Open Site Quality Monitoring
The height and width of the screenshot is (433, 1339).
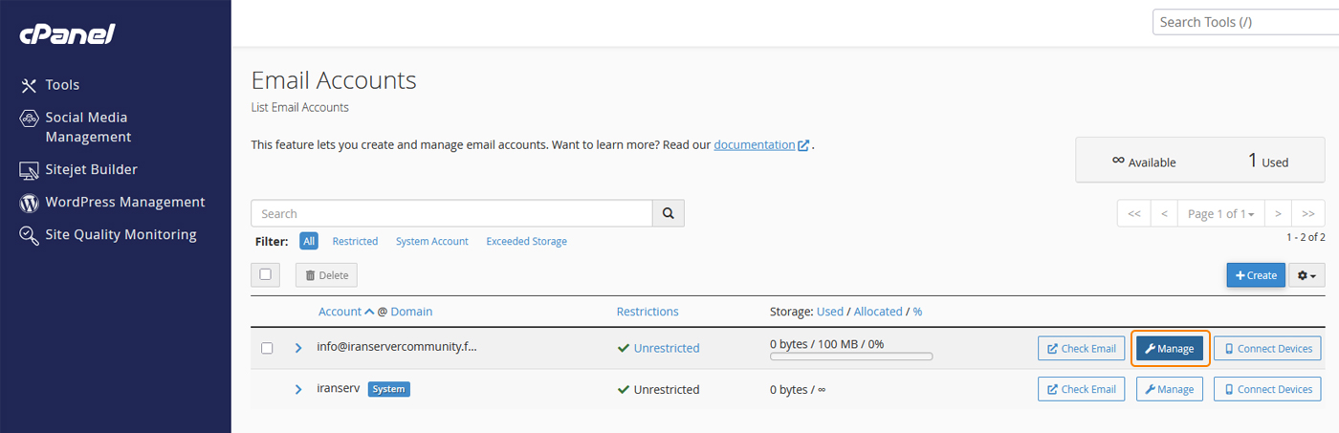point(121,234)
